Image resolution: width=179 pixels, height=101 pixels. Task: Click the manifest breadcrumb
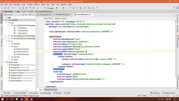click(49, 18)
